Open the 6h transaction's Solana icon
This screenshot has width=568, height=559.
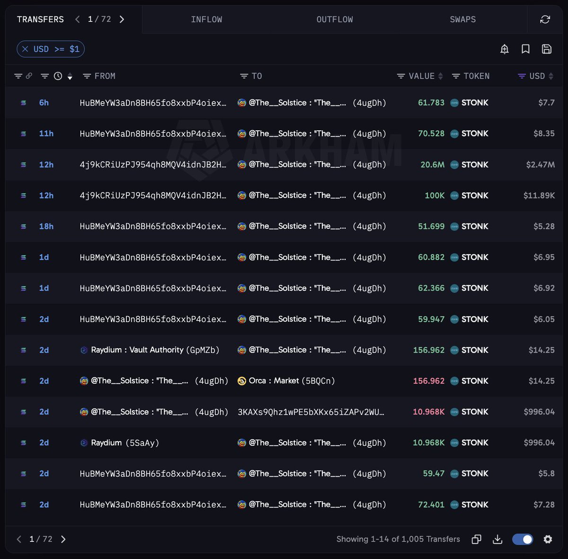pos(23,103)
